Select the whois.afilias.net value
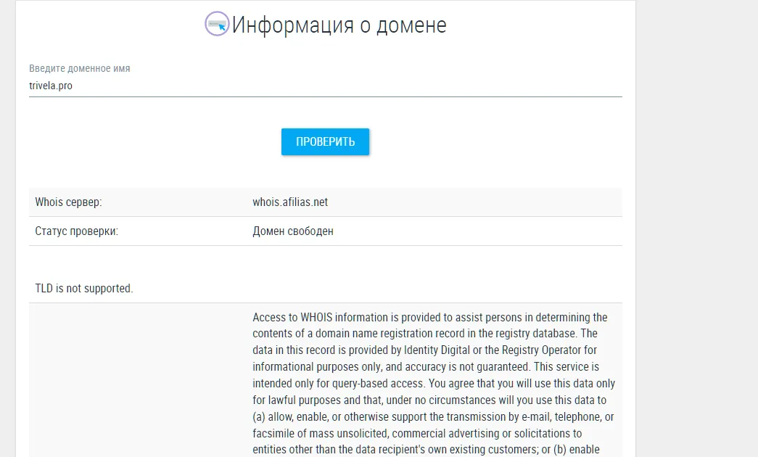758x457 pixels. pos(290,202)
